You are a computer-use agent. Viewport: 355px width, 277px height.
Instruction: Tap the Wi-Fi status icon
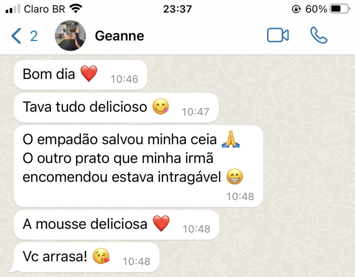click(x=76, y=9)
